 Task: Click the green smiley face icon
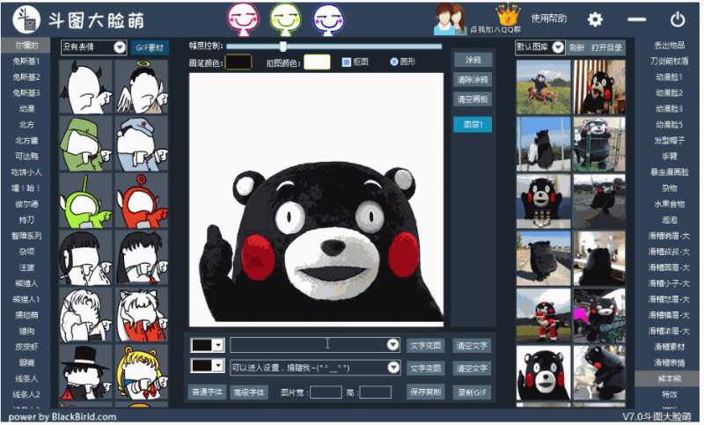284,18
